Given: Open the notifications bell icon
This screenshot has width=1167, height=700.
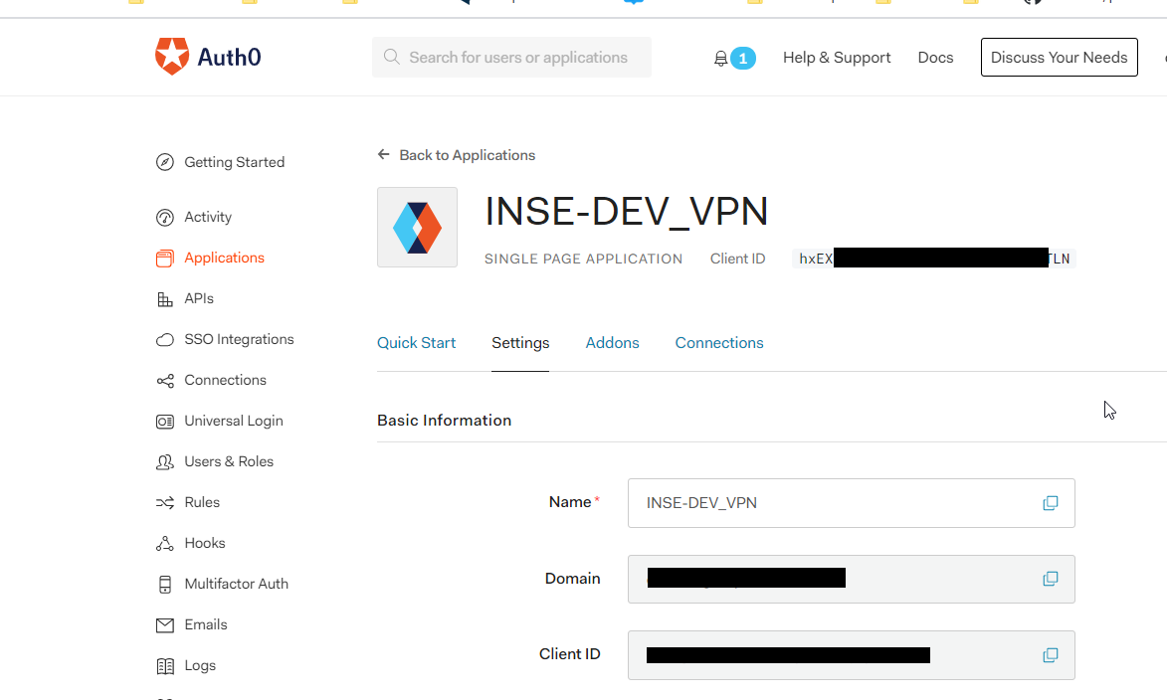Looking at the screenshot, I should 721,59.
